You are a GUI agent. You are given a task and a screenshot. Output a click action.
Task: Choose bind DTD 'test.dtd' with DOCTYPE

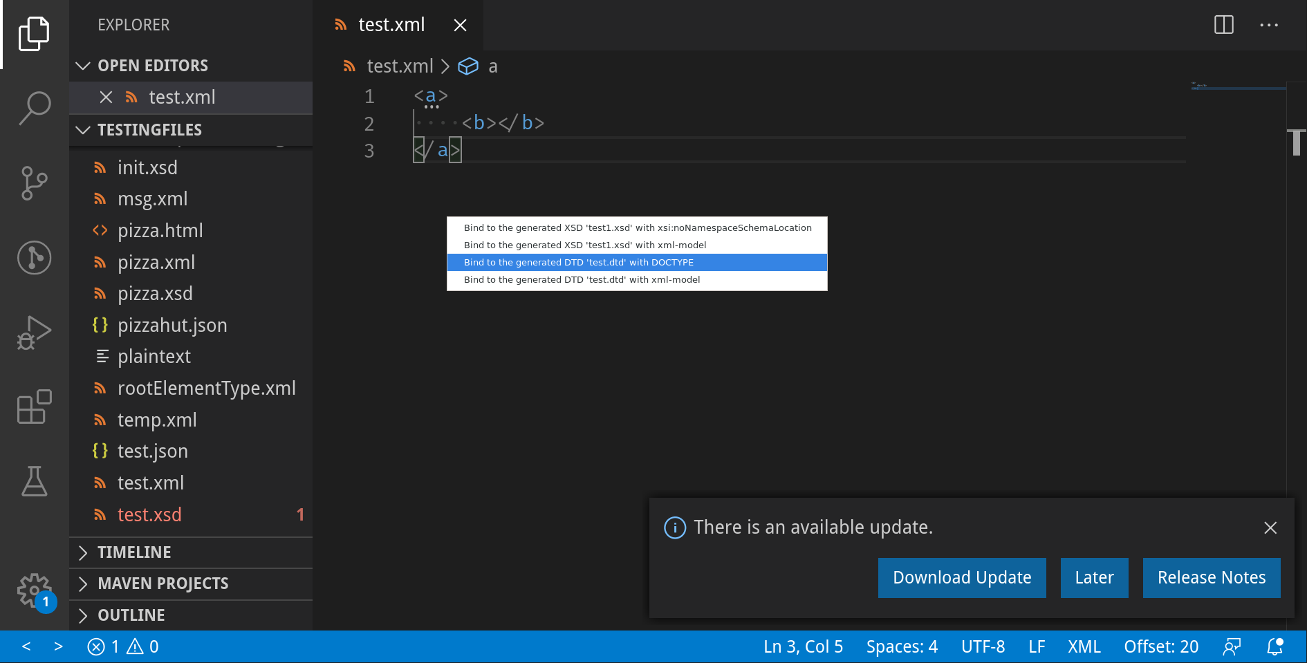point(637,262)
